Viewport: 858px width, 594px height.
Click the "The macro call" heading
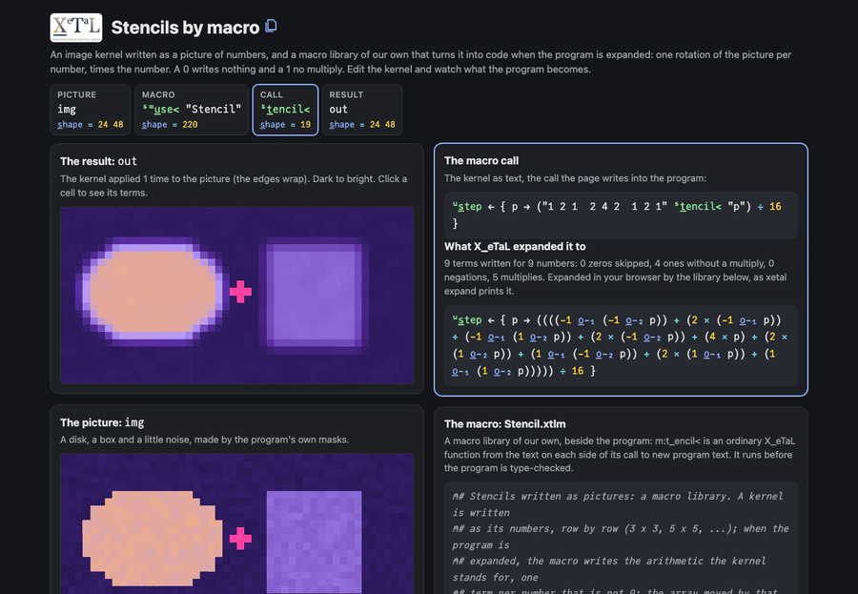481,160
